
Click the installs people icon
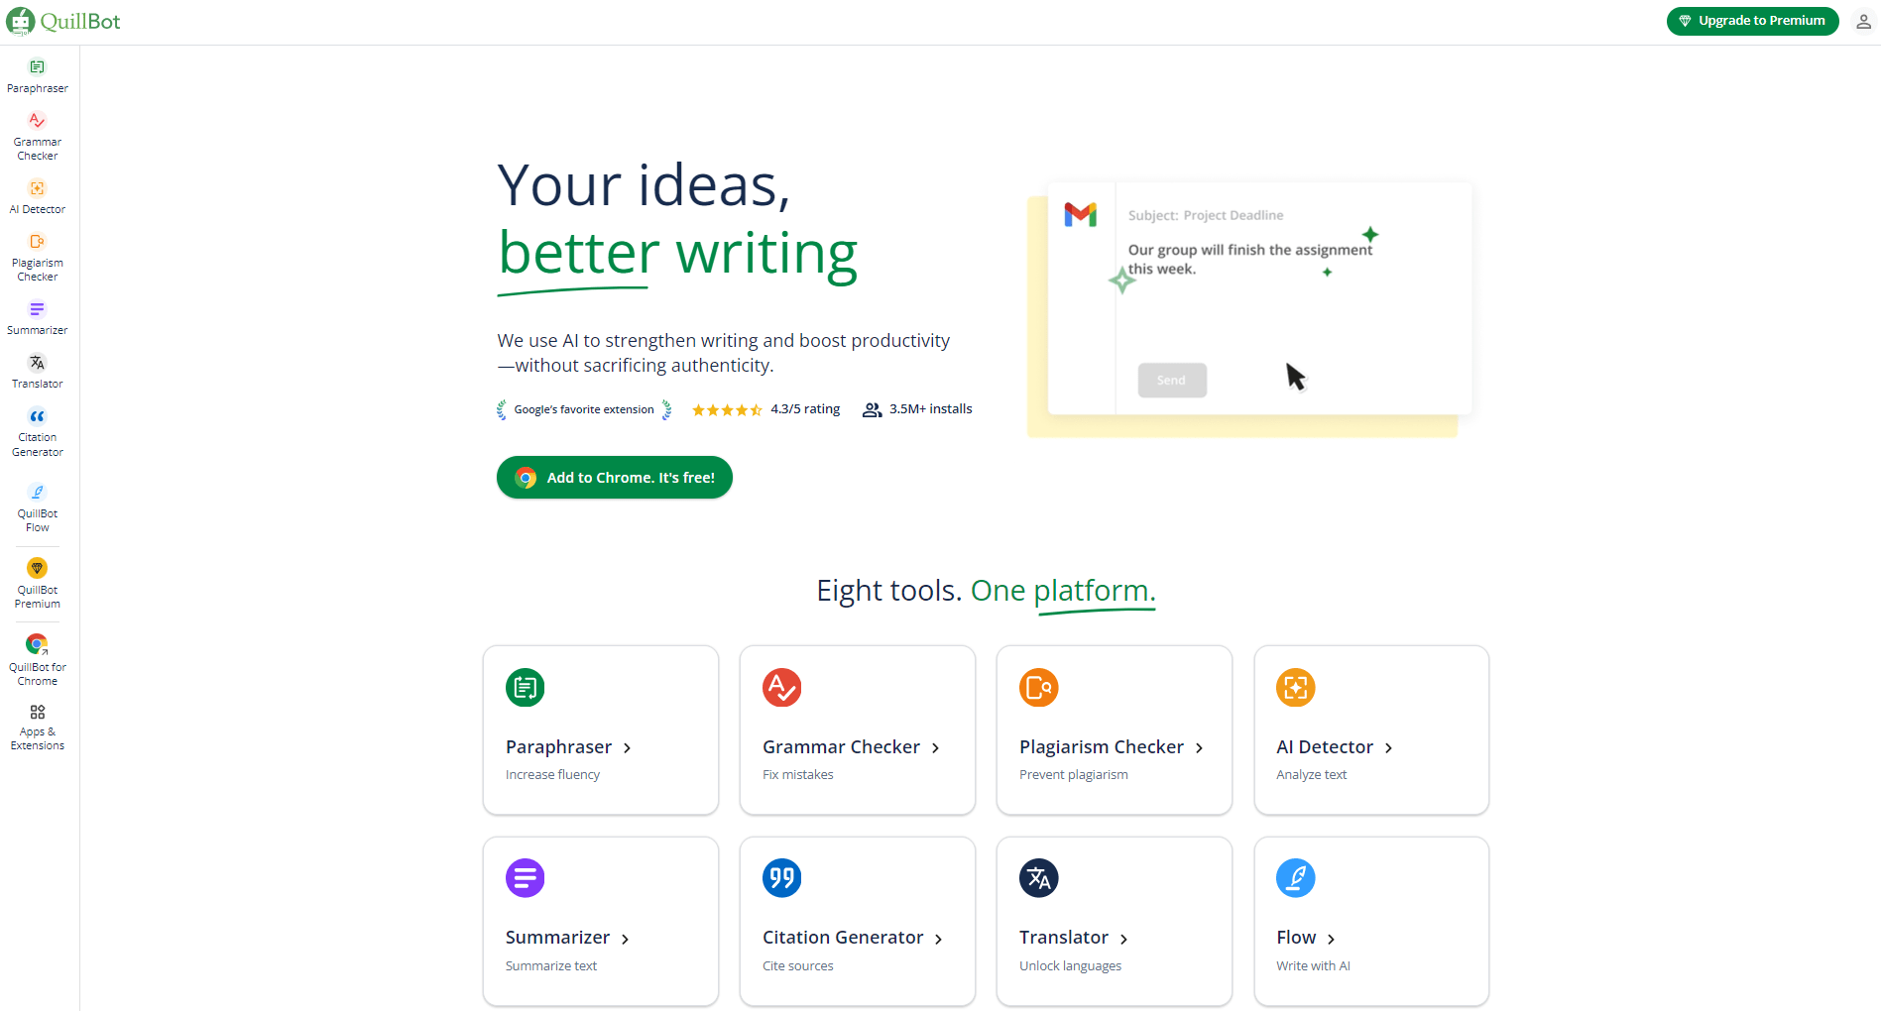(872, 409)
